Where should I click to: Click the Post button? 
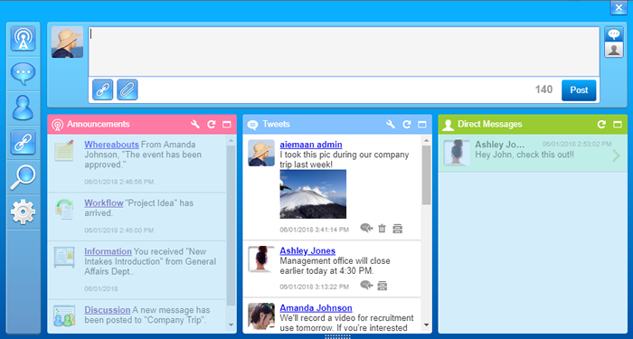[x=579, y=90]
